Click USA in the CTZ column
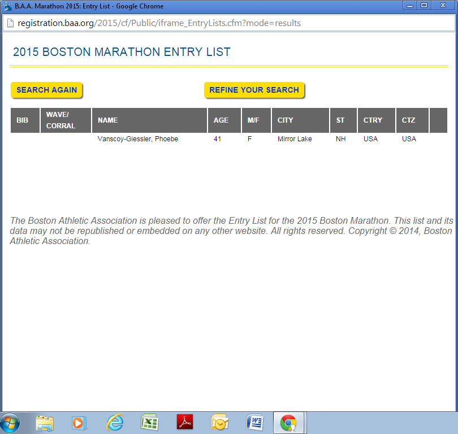458x434 pixels. click(409, 139)
